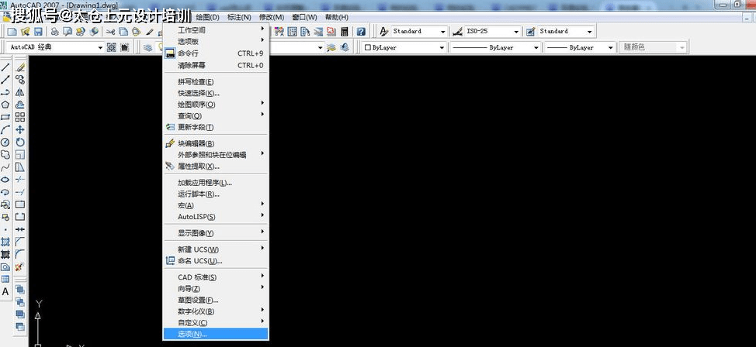Select the Erase modify tool
Screen dimensions: 756x347
[x=19, y=67]
